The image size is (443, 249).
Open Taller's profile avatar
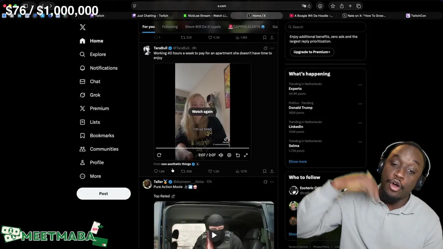click(x=147, y=184)
